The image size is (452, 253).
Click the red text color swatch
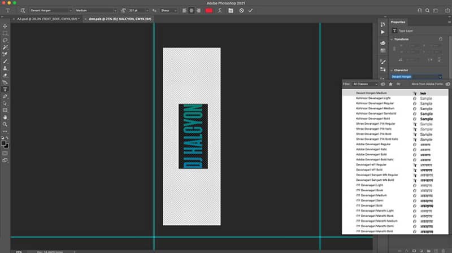[x=209, y=11]
